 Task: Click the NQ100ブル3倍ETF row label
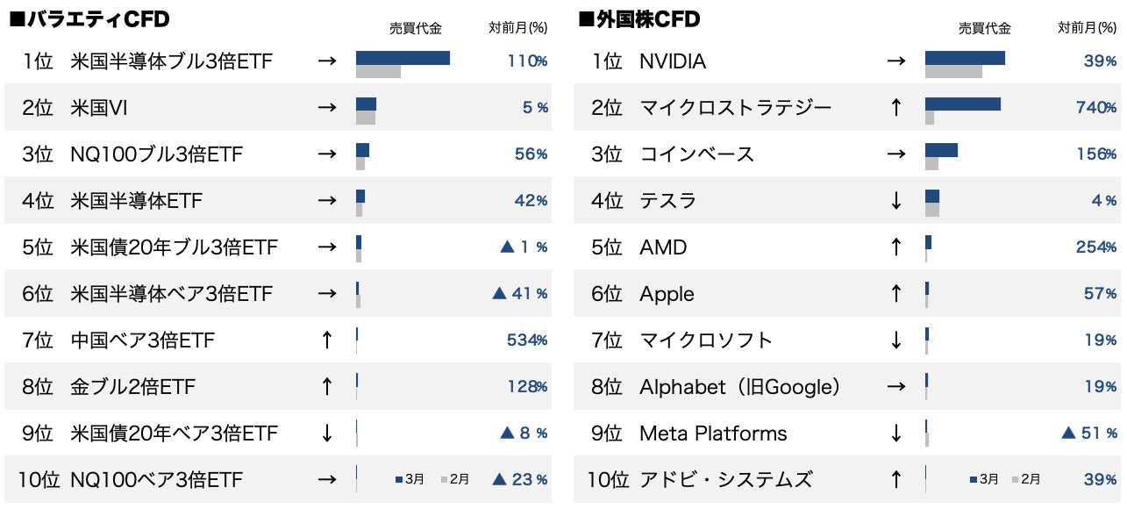[156, 154]
